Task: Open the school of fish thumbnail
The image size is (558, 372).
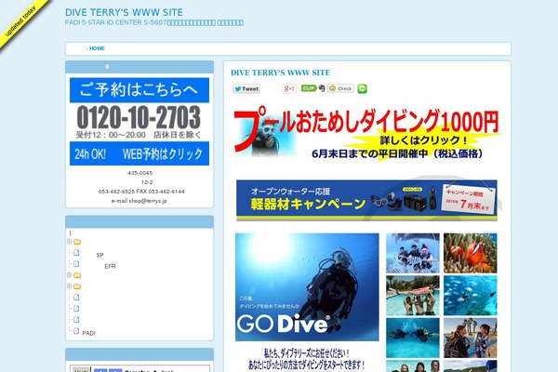Action: tap(470, 296)
